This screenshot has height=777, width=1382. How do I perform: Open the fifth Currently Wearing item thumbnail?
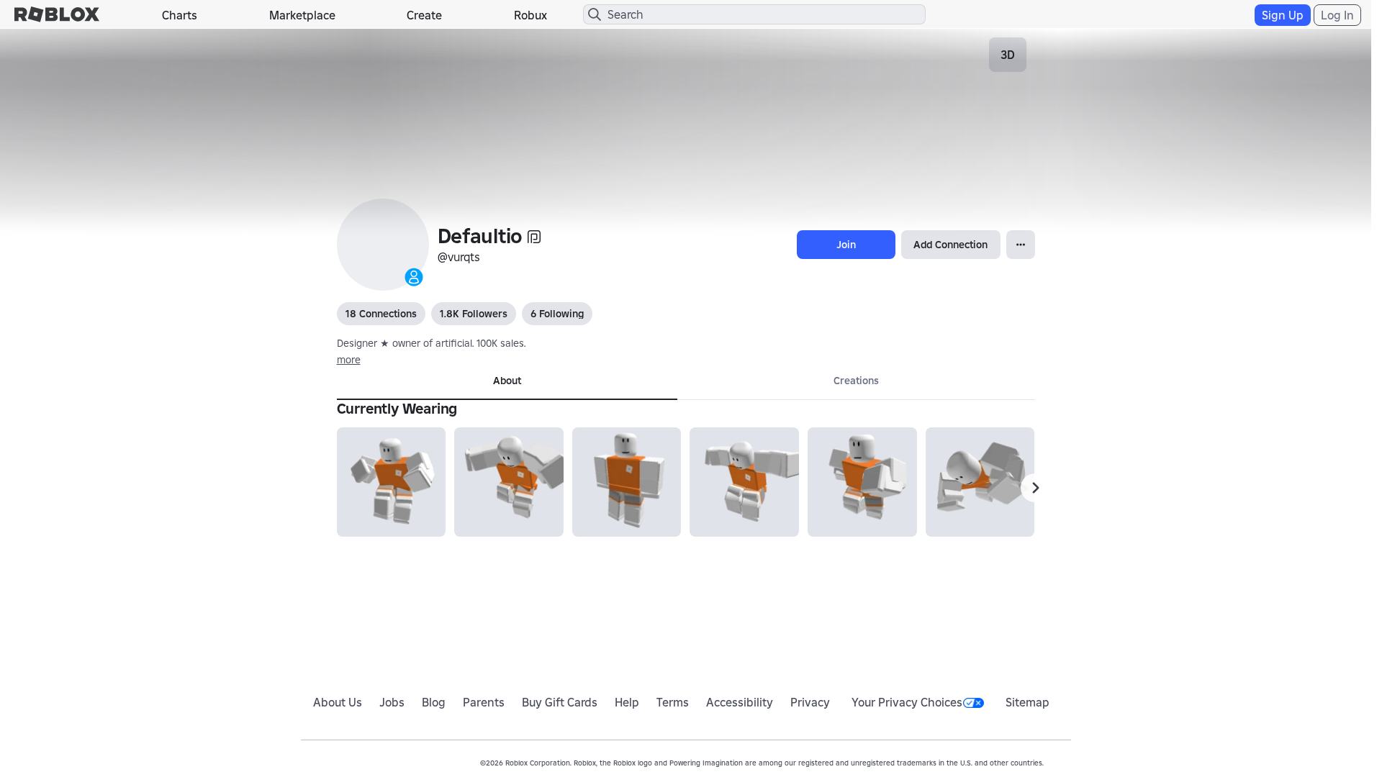[862, 482]
